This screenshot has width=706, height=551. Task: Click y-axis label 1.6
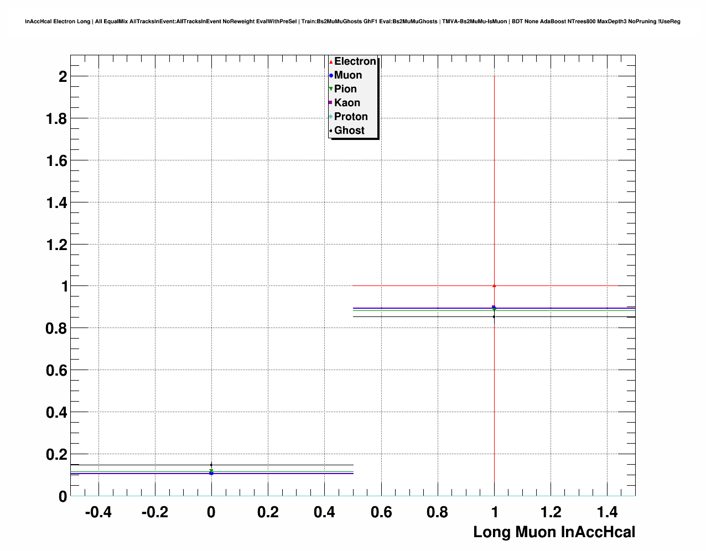56,160
